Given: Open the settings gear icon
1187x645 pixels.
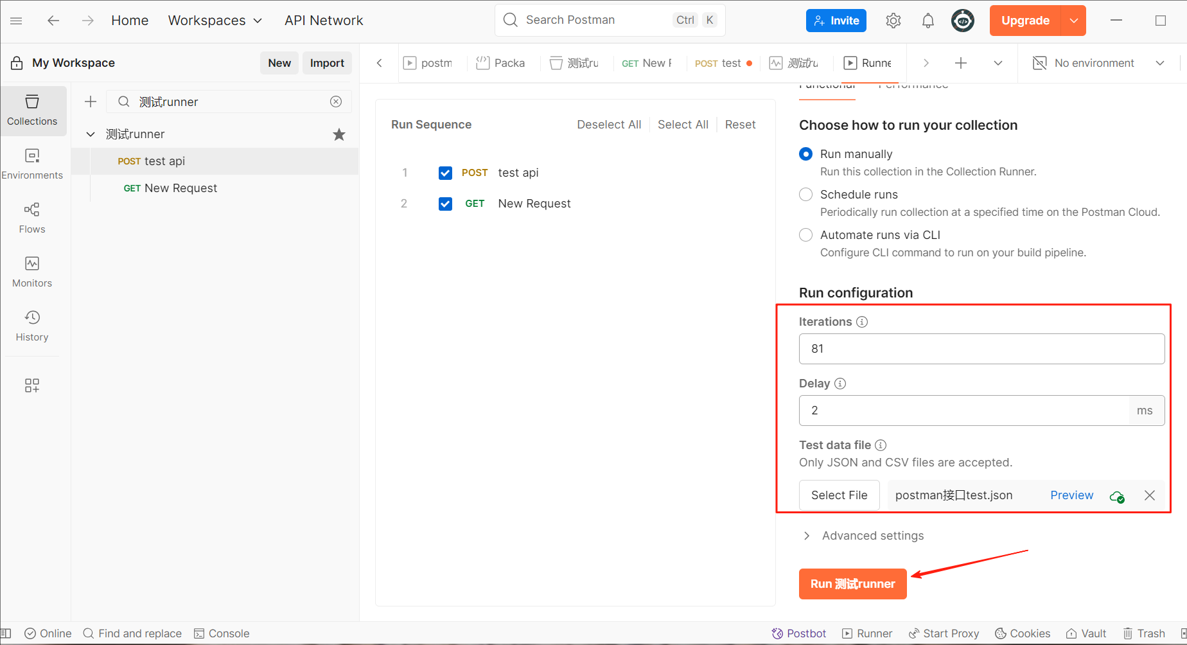Looking at the screenshot, I should [x=893, y=21].
